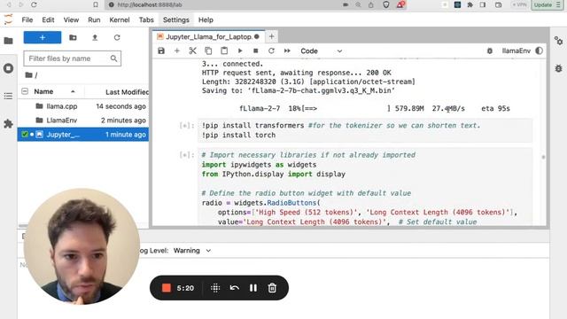Copy selected cell icon in notebook toolbar
This screenshot has width=567, height=319.
tap(208, 51)
